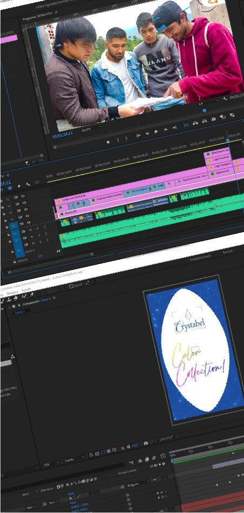Click the Step Forward one frame icon
The width and height of the screenshot is (244, 513).
tap(166, 130)
